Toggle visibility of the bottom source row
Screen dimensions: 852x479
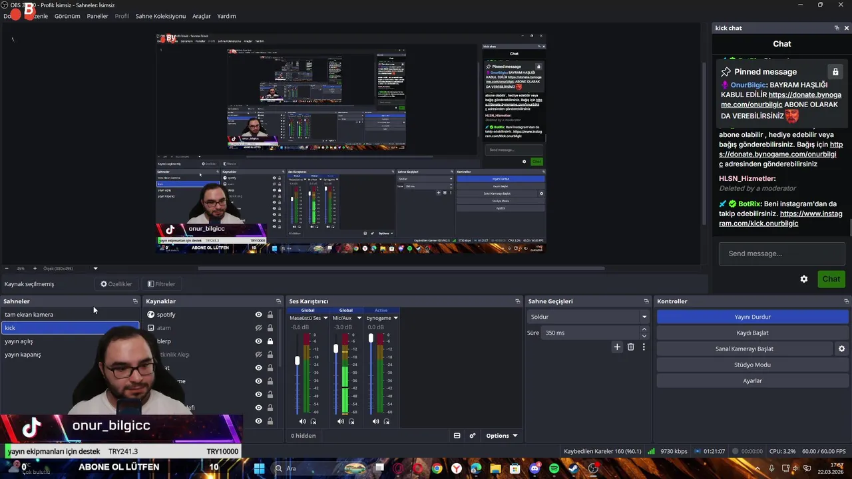[259, 421]
